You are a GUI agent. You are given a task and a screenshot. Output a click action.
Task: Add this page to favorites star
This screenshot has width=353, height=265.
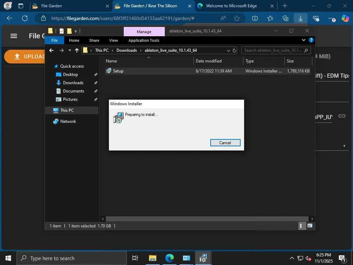point(236,18)
